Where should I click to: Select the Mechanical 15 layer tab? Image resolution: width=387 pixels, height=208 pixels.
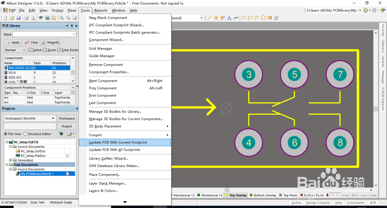coord(209,195)
